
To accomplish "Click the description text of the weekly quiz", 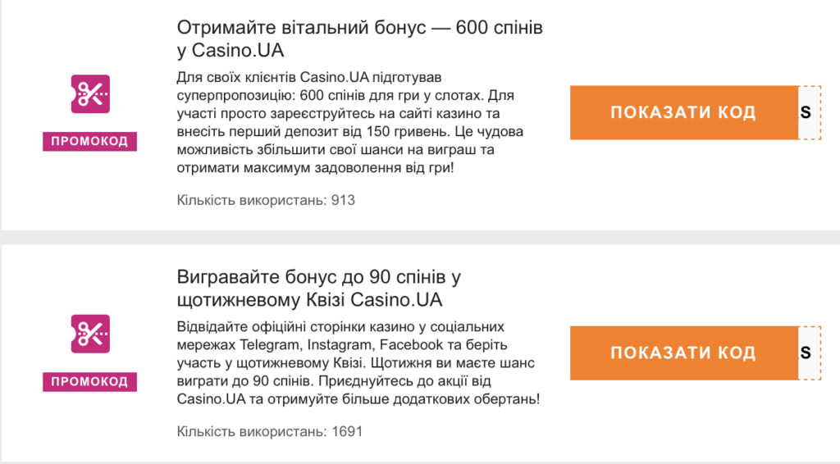I will [358, 362].
